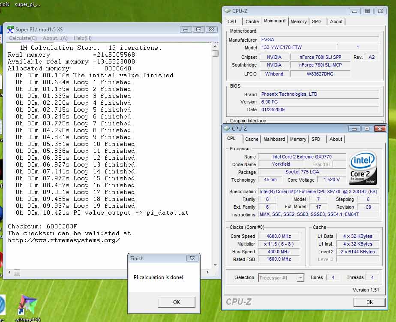
Task: Switch to Mainboard tab in front CPU-Z window
Action: 274,139
